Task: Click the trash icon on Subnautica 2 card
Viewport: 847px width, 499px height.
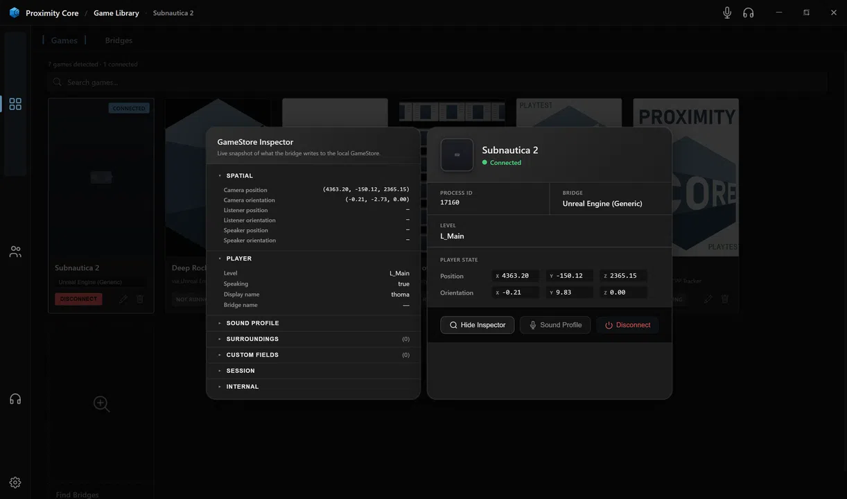Action: [x=140, y=299]
